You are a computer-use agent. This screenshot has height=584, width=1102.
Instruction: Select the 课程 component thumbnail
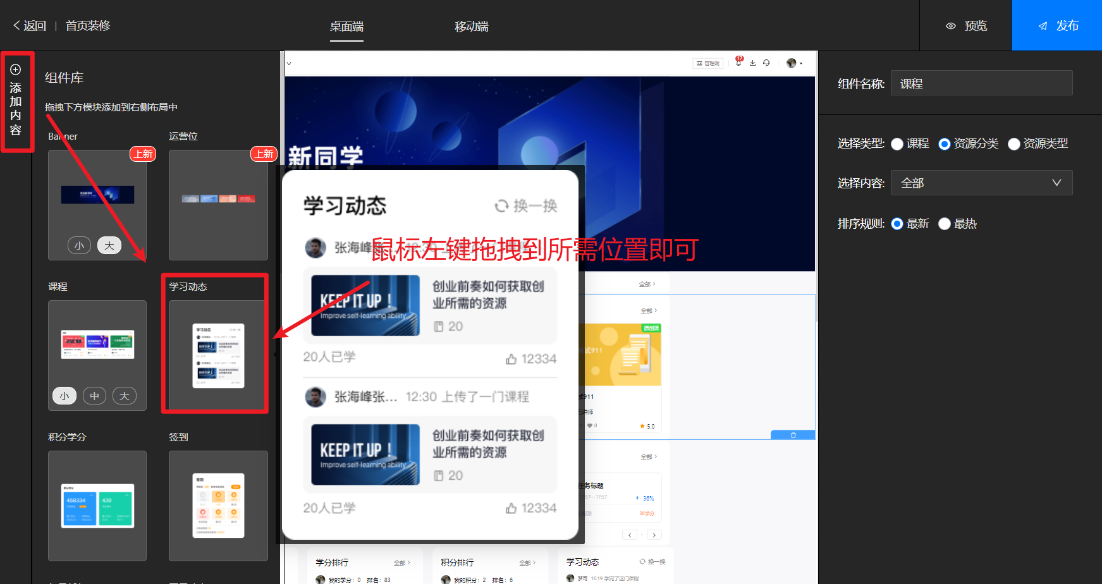[97, 355]
